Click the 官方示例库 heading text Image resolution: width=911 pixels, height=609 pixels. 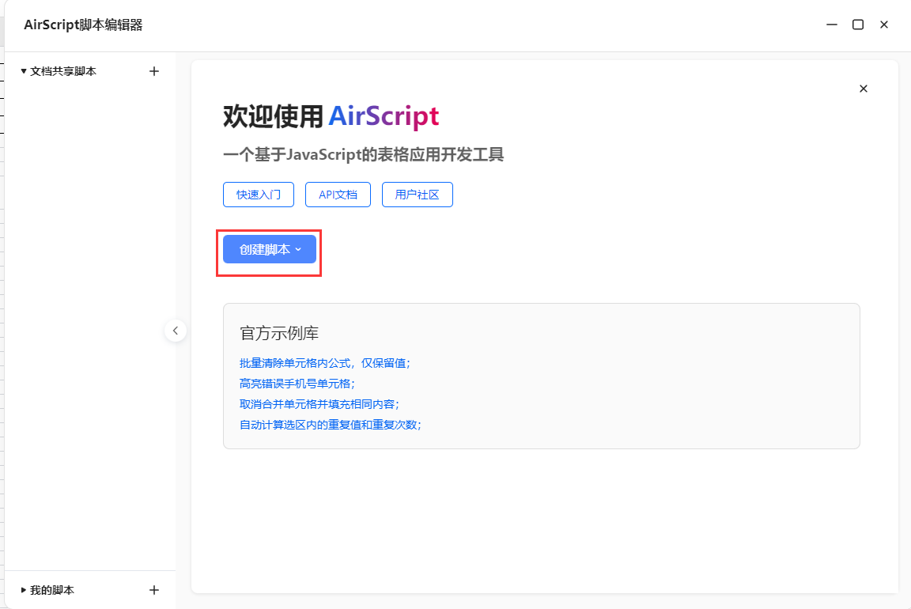[x=279, y=334]
